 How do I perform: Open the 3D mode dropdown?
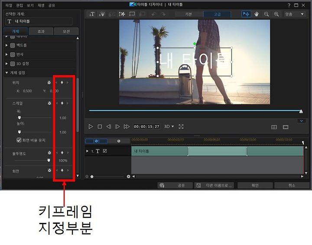(169, 126)
